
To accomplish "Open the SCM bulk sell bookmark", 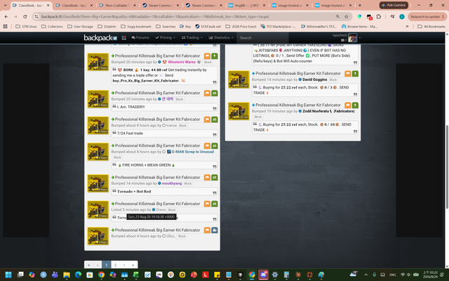I will [208, 27].
